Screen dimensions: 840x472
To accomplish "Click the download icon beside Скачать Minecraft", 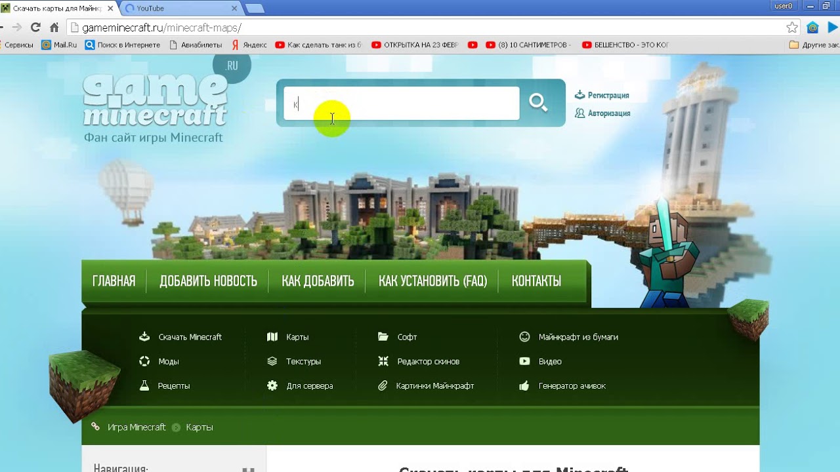I will point(144,337).
